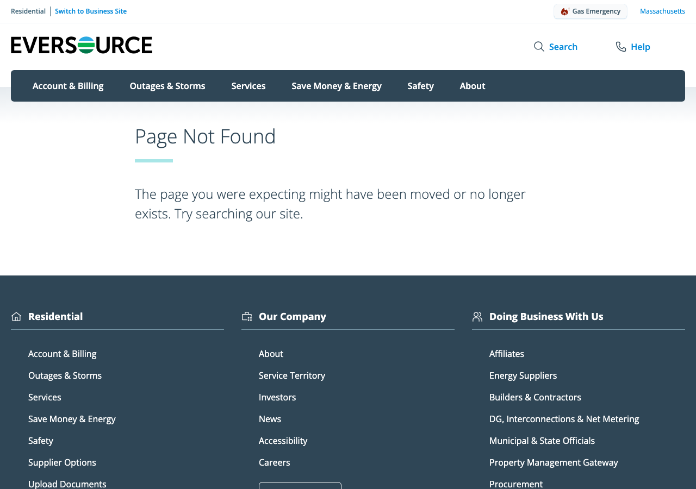Open the Safety navigation item
This screenshot has height=489, width=696.
click(421, 86)
